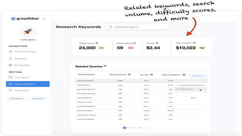Click the mark spera username

click(x=28, y=40)
